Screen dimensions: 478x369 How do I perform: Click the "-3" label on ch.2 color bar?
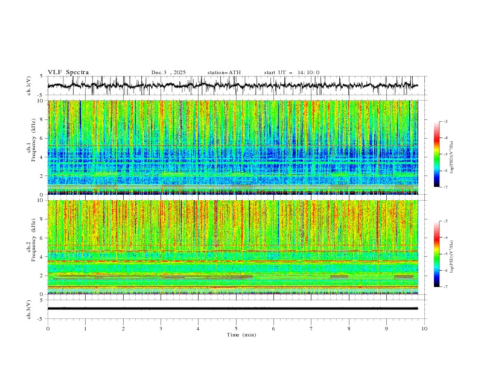click(445, 221)
